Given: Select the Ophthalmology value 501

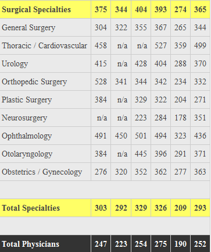Looking at the screenshot, I should [141, 136].
